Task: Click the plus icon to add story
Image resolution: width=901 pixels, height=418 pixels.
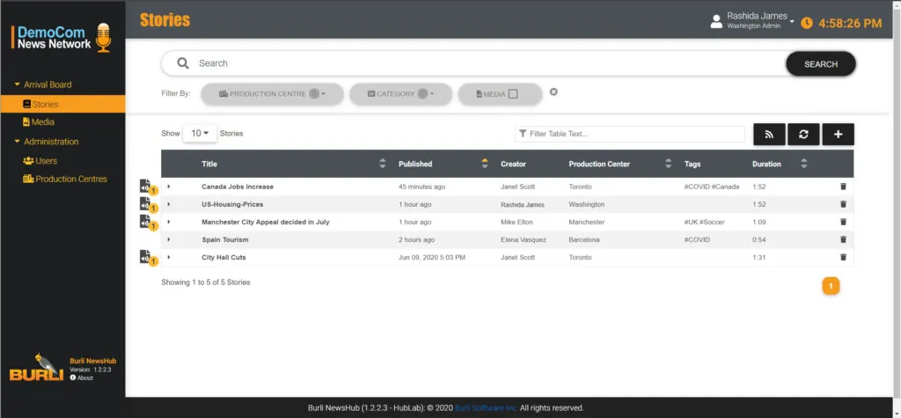Action: point(838,134)
